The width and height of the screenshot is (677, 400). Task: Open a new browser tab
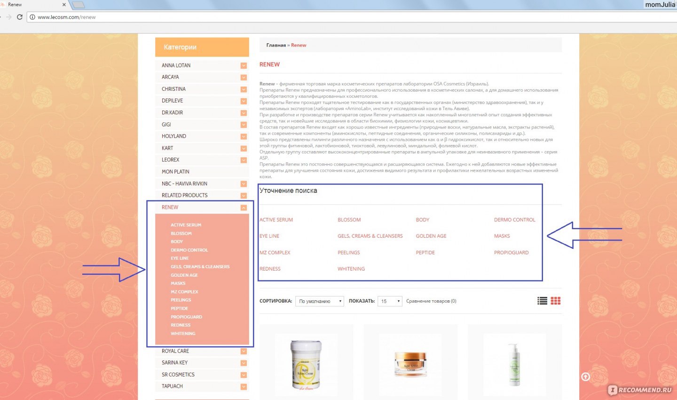tap(79, 5)
